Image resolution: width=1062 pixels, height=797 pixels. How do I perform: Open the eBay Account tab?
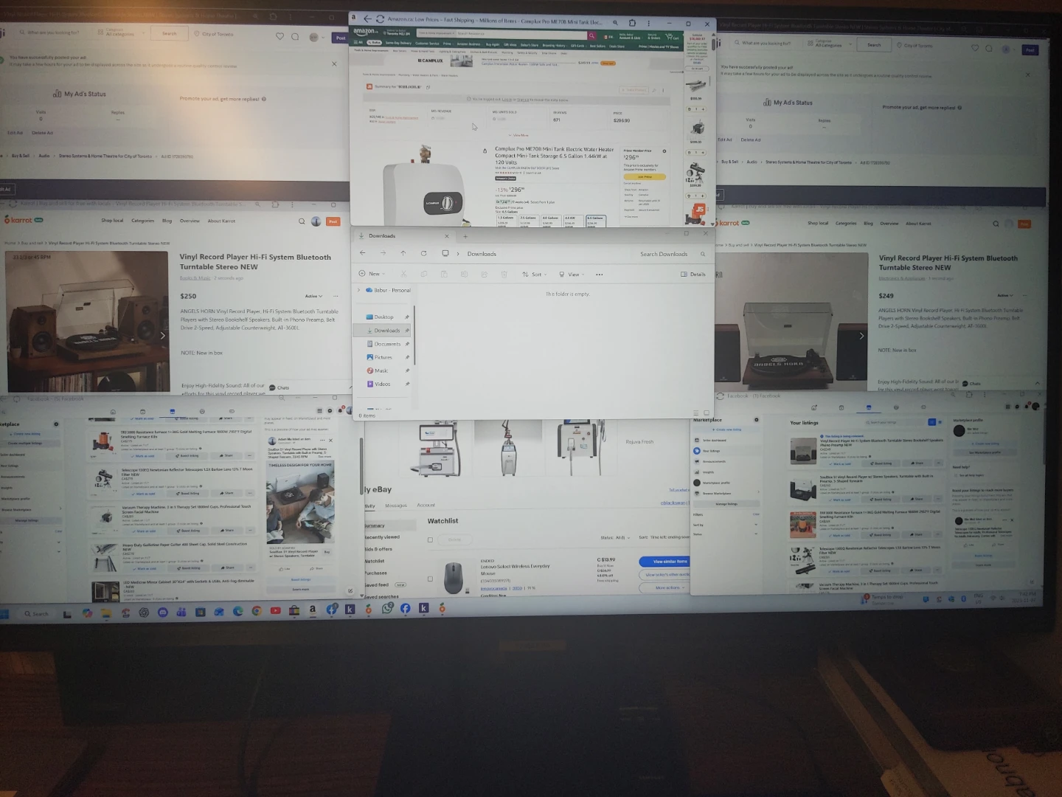[426, 506]
